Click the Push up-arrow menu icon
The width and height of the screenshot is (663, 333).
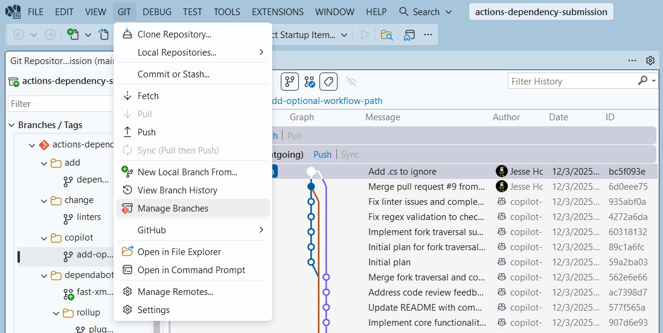[x=127, y=132]
